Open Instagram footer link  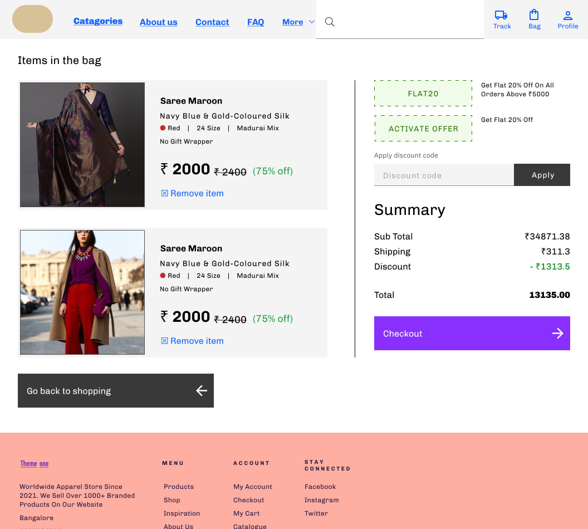[x=321, y=500]
